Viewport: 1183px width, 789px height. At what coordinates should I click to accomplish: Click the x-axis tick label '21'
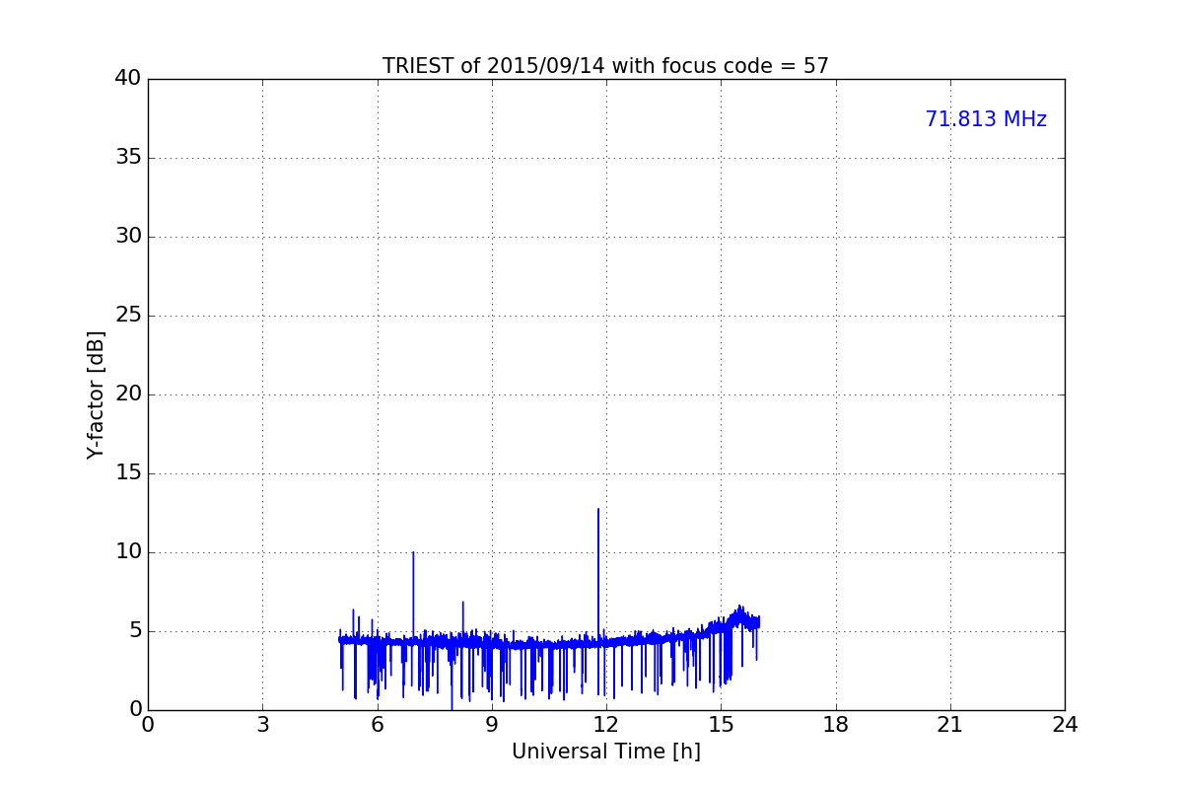[x=950, y=725]
